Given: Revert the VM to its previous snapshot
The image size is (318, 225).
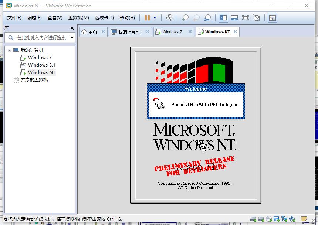Looking at the screenshot, I should [x=196, y=18].
